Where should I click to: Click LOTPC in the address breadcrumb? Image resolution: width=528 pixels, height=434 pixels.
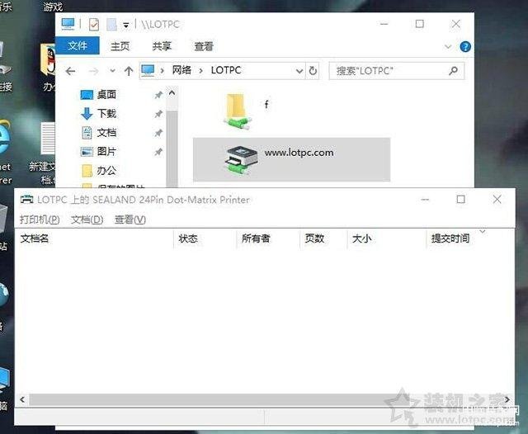pos(226,70)
